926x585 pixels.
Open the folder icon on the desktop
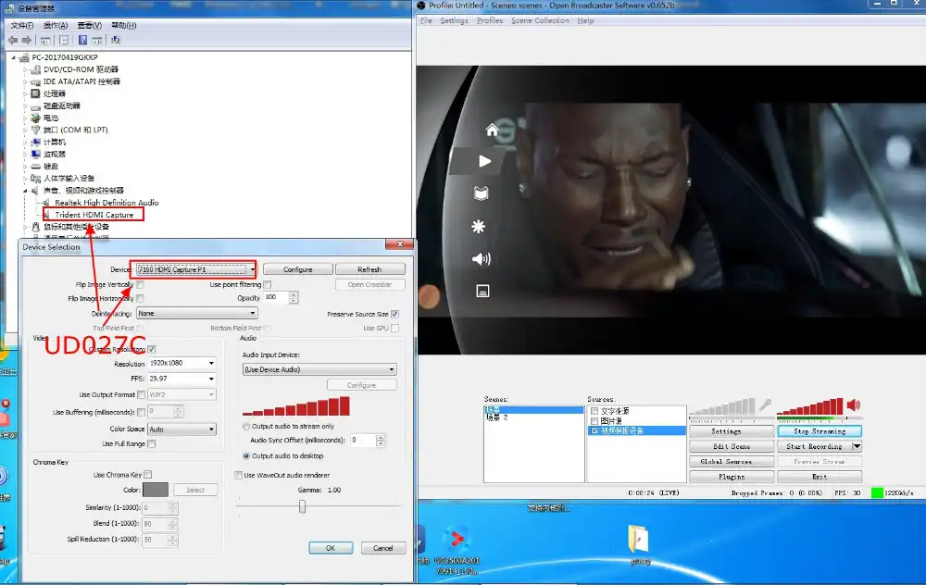[x=639, y=539]
